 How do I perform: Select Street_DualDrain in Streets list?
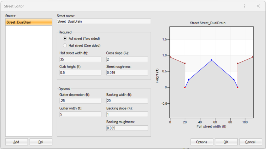29,22
